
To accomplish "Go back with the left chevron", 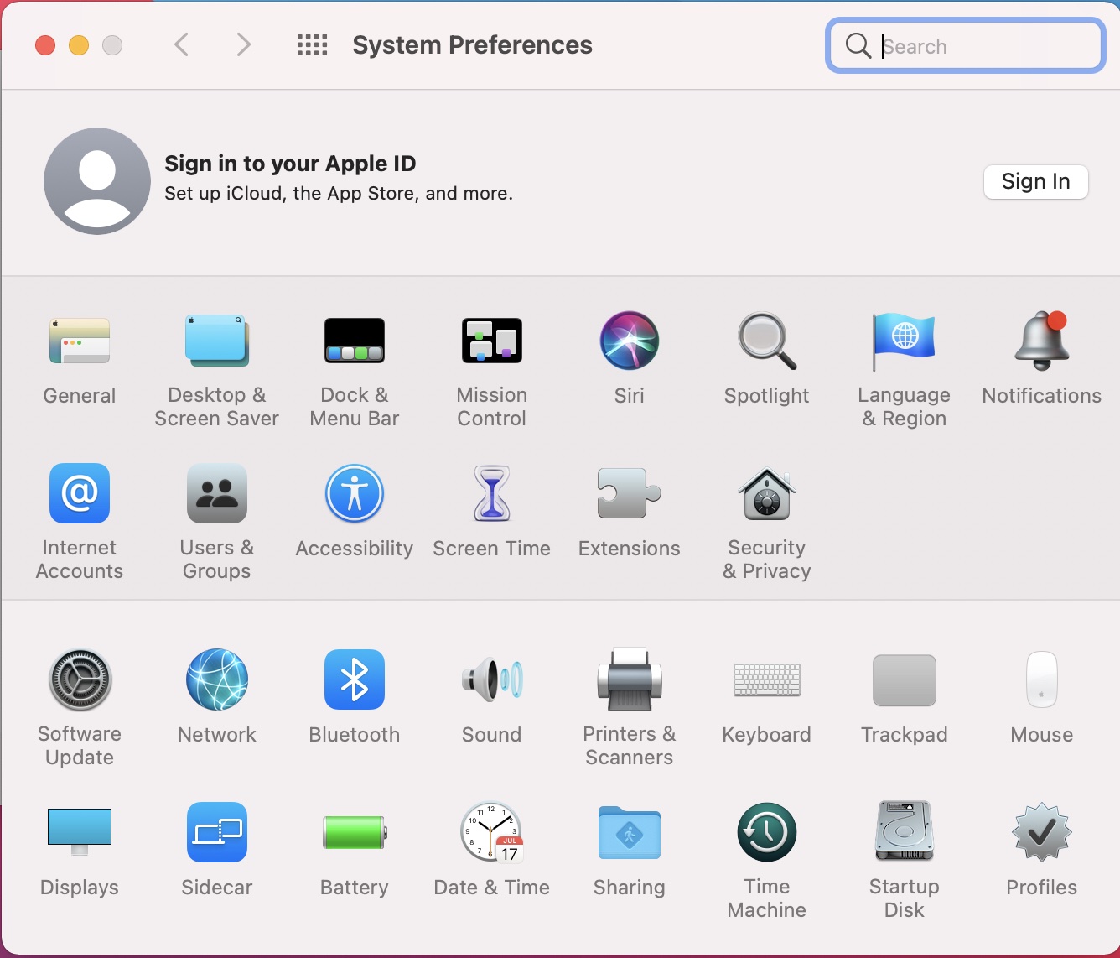I will coord(181,44).
